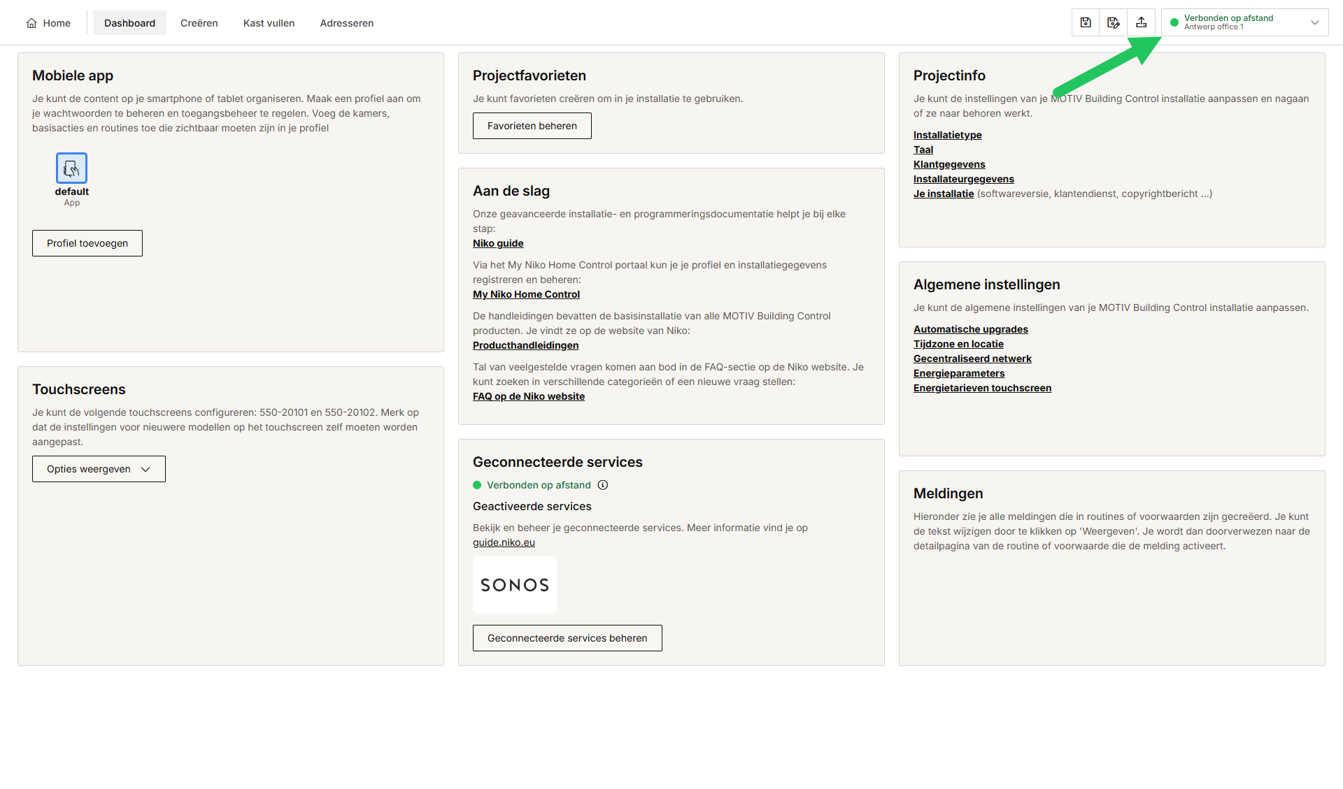Open the FAQ op de Niko website link

(529, 396)
